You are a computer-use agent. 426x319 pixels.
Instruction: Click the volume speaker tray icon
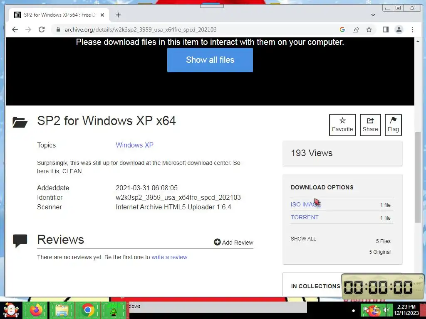pos(386,310)
